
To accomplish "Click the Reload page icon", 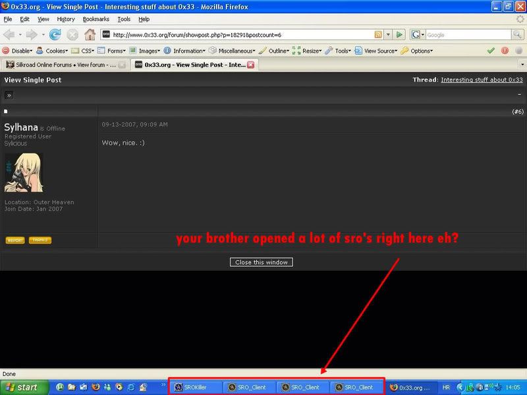I will point(55,35).
